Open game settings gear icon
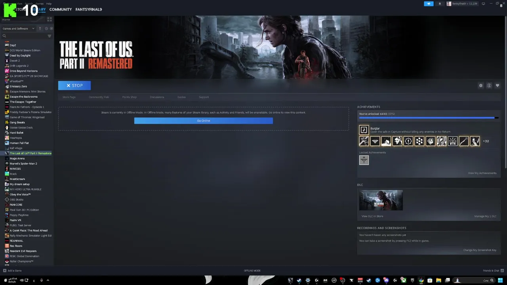 (481, 85)
